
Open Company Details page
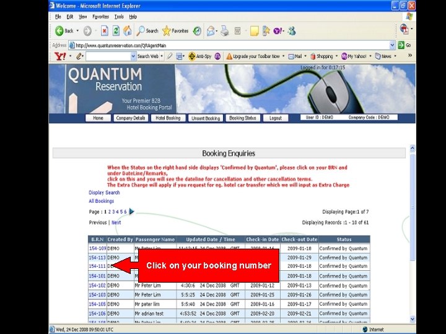coord(131,118)
